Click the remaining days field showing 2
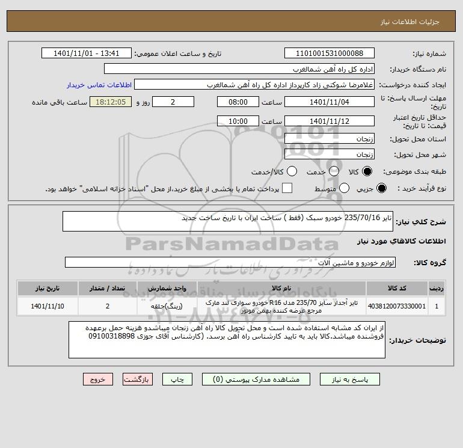 coord(173,102)
